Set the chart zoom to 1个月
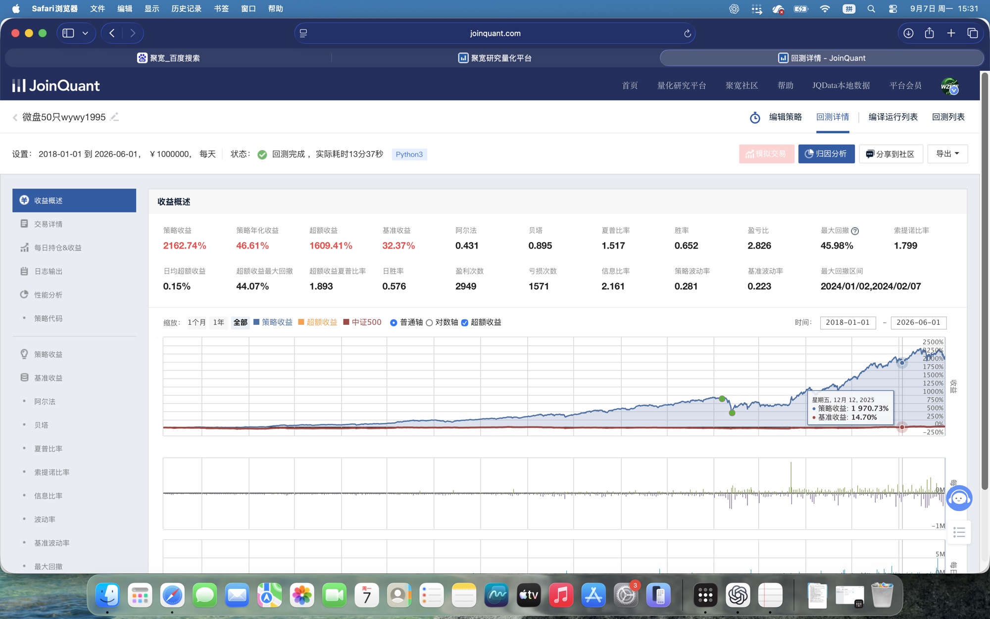Screen dimensions: 990x619 pos(197,323)
